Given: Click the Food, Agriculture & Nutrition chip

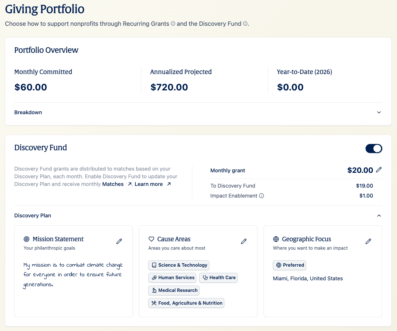Looking at the screenshot, I should tap(186, 303).
